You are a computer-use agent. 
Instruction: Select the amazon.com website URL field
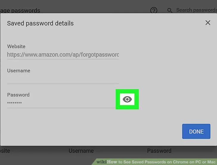coord(63,55)
